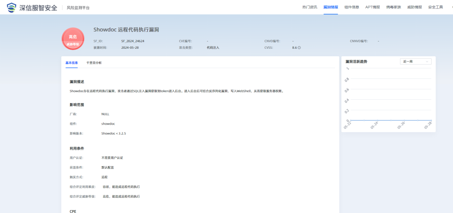Click the 05-28 data point on the chart
453x213 pixels.
click(431, 120)
